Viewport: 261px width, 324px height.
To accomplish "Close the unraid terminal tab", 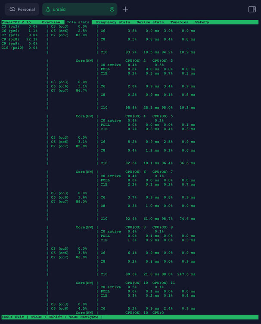I will [112, 10].
